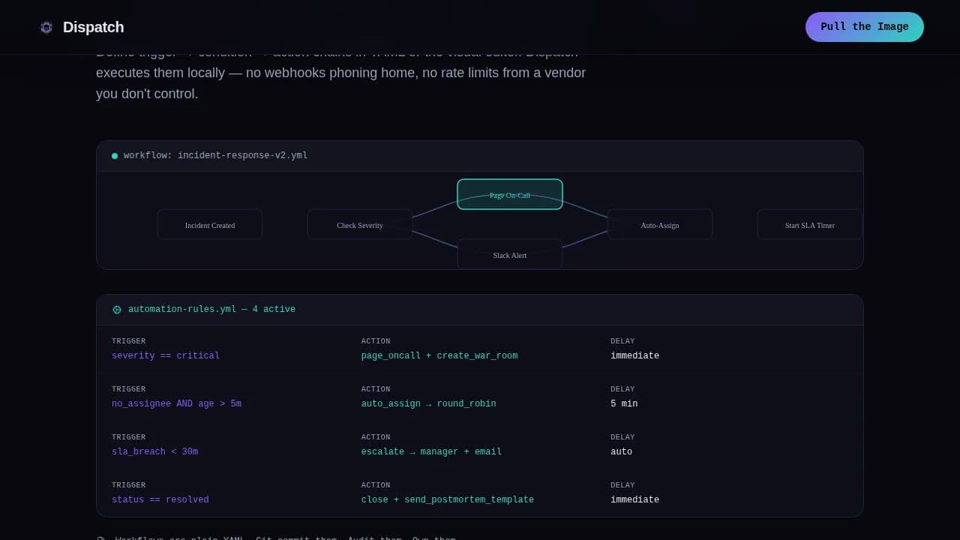Toggle the severity == critical rule
Viewport: 960px width, 540px height.
[166, 355]
